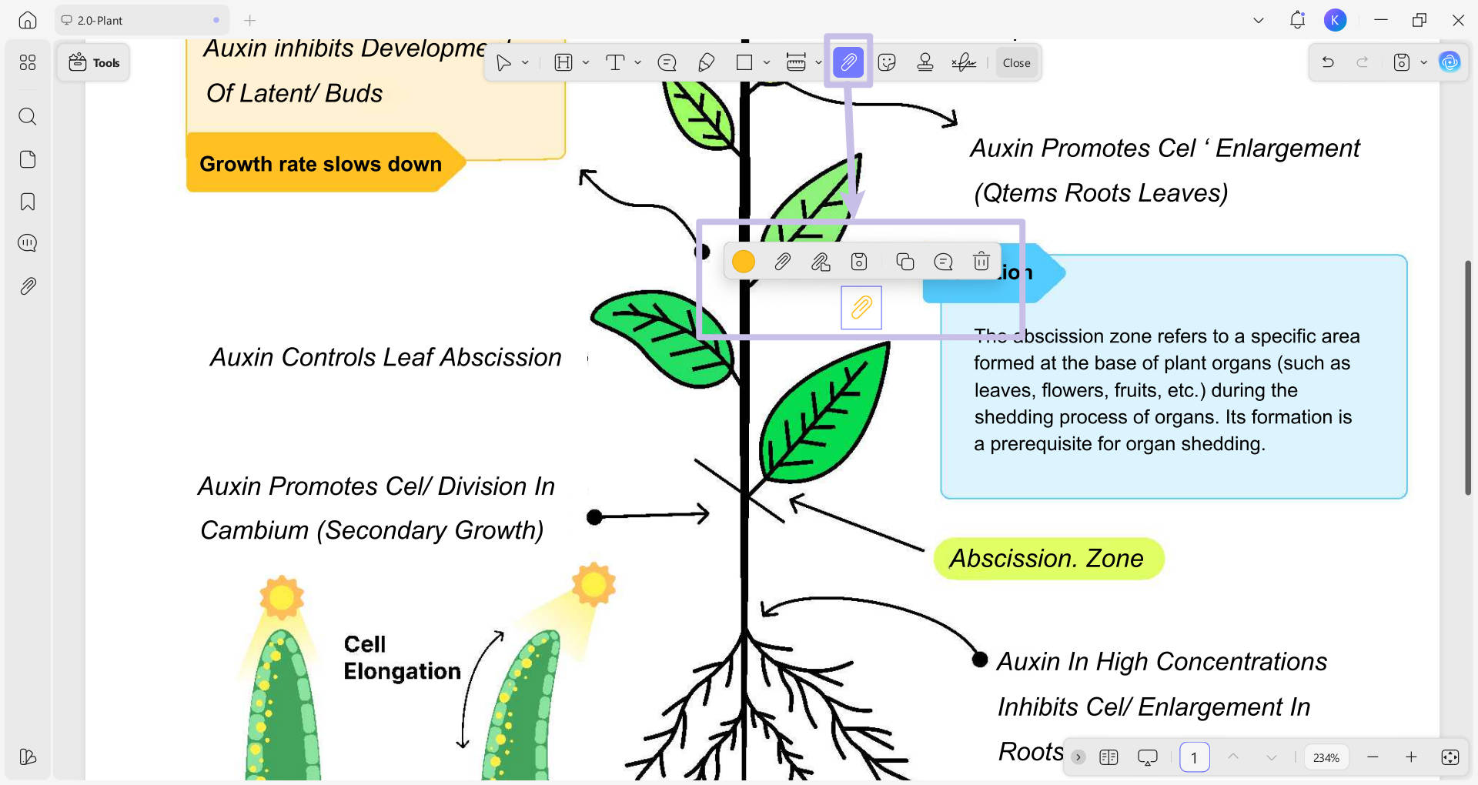Image resolution: width=1478 pixels, height=785 pixels.
Task: Click the Growth rate slows down label
Action: (321, 164)
